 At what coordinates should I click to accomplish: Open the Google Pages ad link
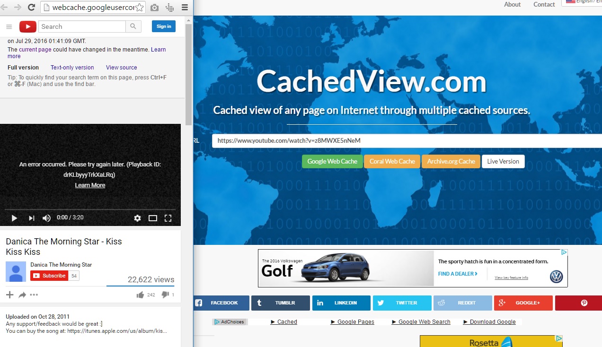pos(353,322)
